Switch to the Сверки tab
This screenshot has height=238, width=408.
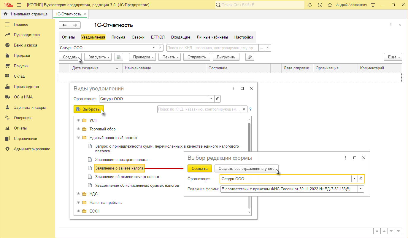(138, 37)
